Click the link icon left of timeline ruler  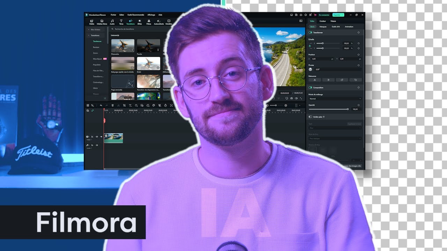[93, 111]
